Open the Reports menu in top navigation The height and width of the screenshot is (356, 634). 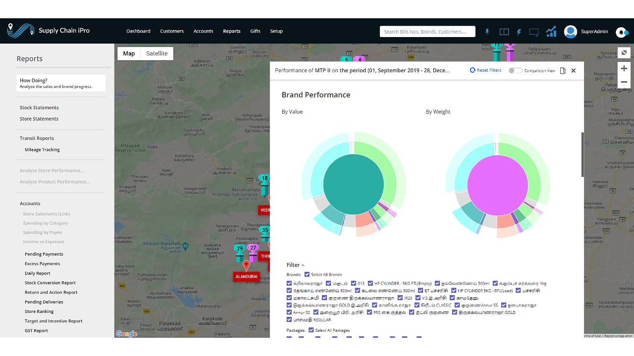pos(231,31)
